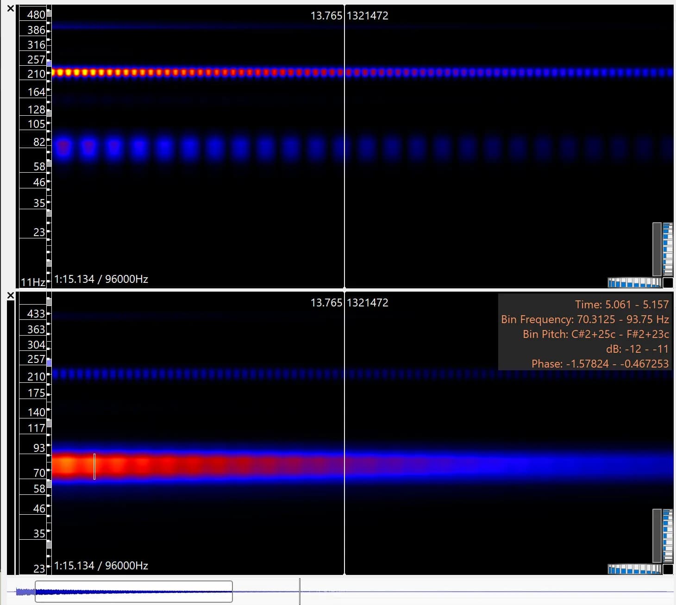Click the upper pane's grey vertical panner
This screenshot has width=676, height=605.
tap(657, 249)
